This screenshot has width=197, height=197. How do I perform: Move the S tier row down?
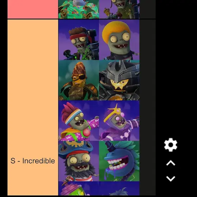(171, 179)
